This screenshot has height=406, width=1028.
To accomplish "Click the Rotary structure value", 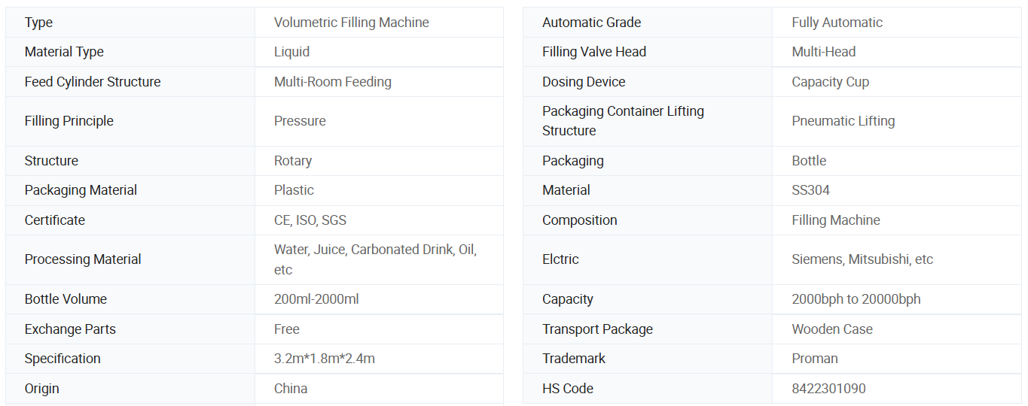I will (292, 161).
